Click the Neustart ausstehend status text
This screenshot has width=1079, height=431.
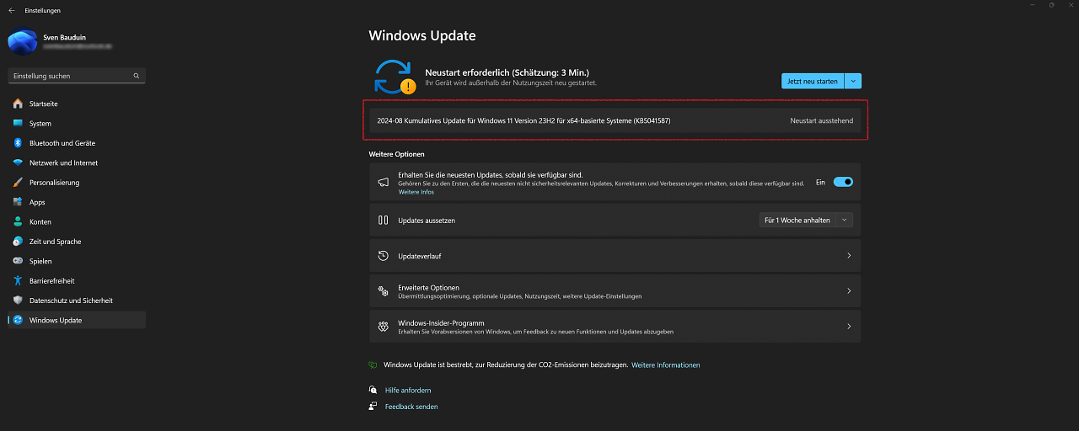click(821, 120)
